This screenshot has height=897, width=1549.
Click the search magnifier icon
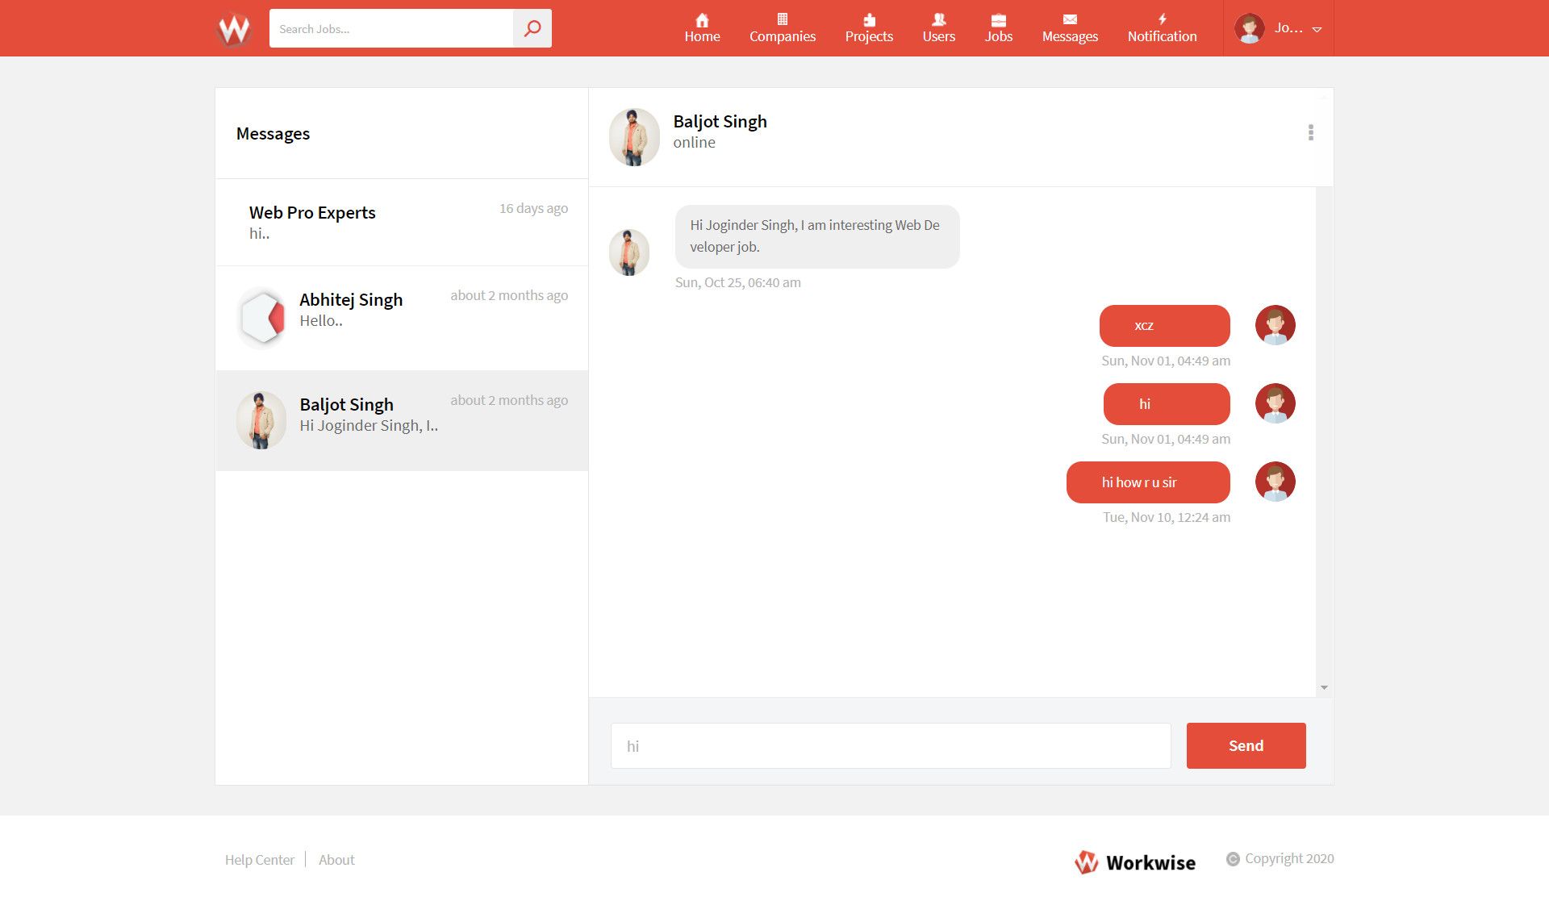point(532,29)
